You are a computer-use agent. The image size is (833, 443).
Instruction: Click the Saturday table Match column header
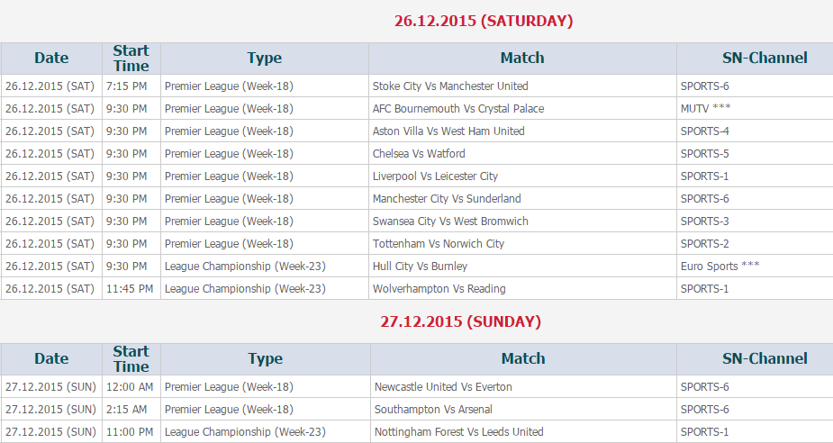click(522, 58)
